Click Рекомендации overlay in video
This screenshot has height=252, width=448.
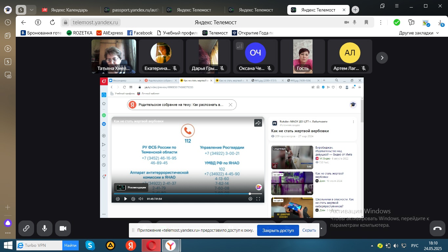pos(131,187)
